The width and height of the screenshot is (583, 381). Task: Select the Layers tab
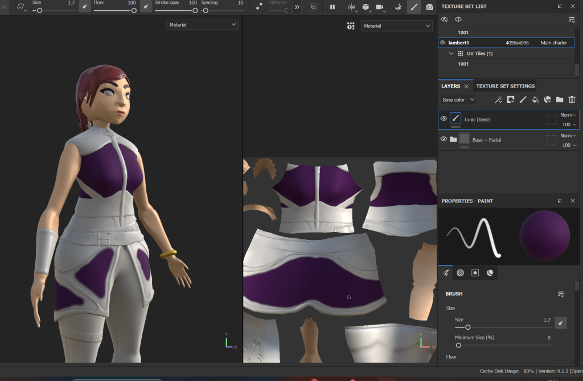point(450,86)
